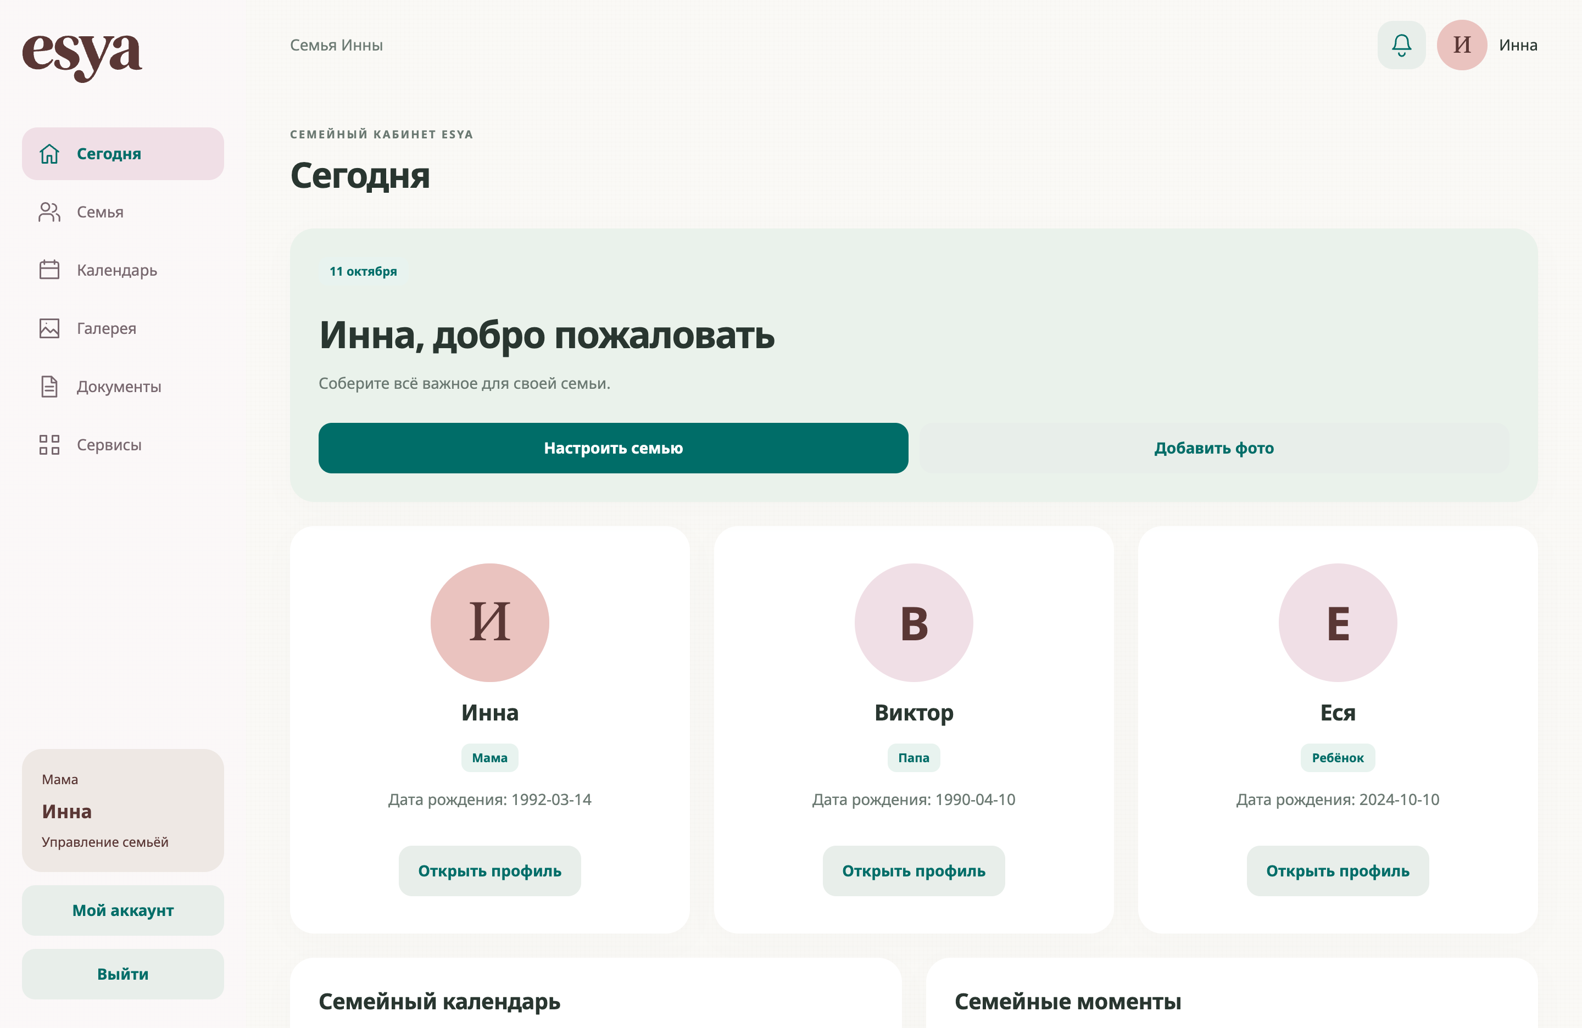
Task: Click the grid icon beside Сервисы
Action: click(x=49, y=445)
